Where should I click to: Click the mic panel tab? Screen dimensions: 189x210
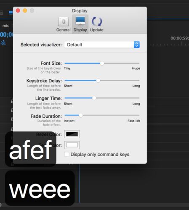pos(5,26)
